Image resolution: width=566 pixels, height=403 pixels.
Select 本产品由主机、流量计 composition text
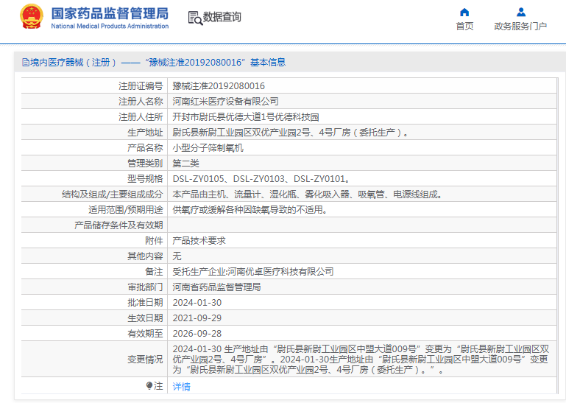click(308, 195)
